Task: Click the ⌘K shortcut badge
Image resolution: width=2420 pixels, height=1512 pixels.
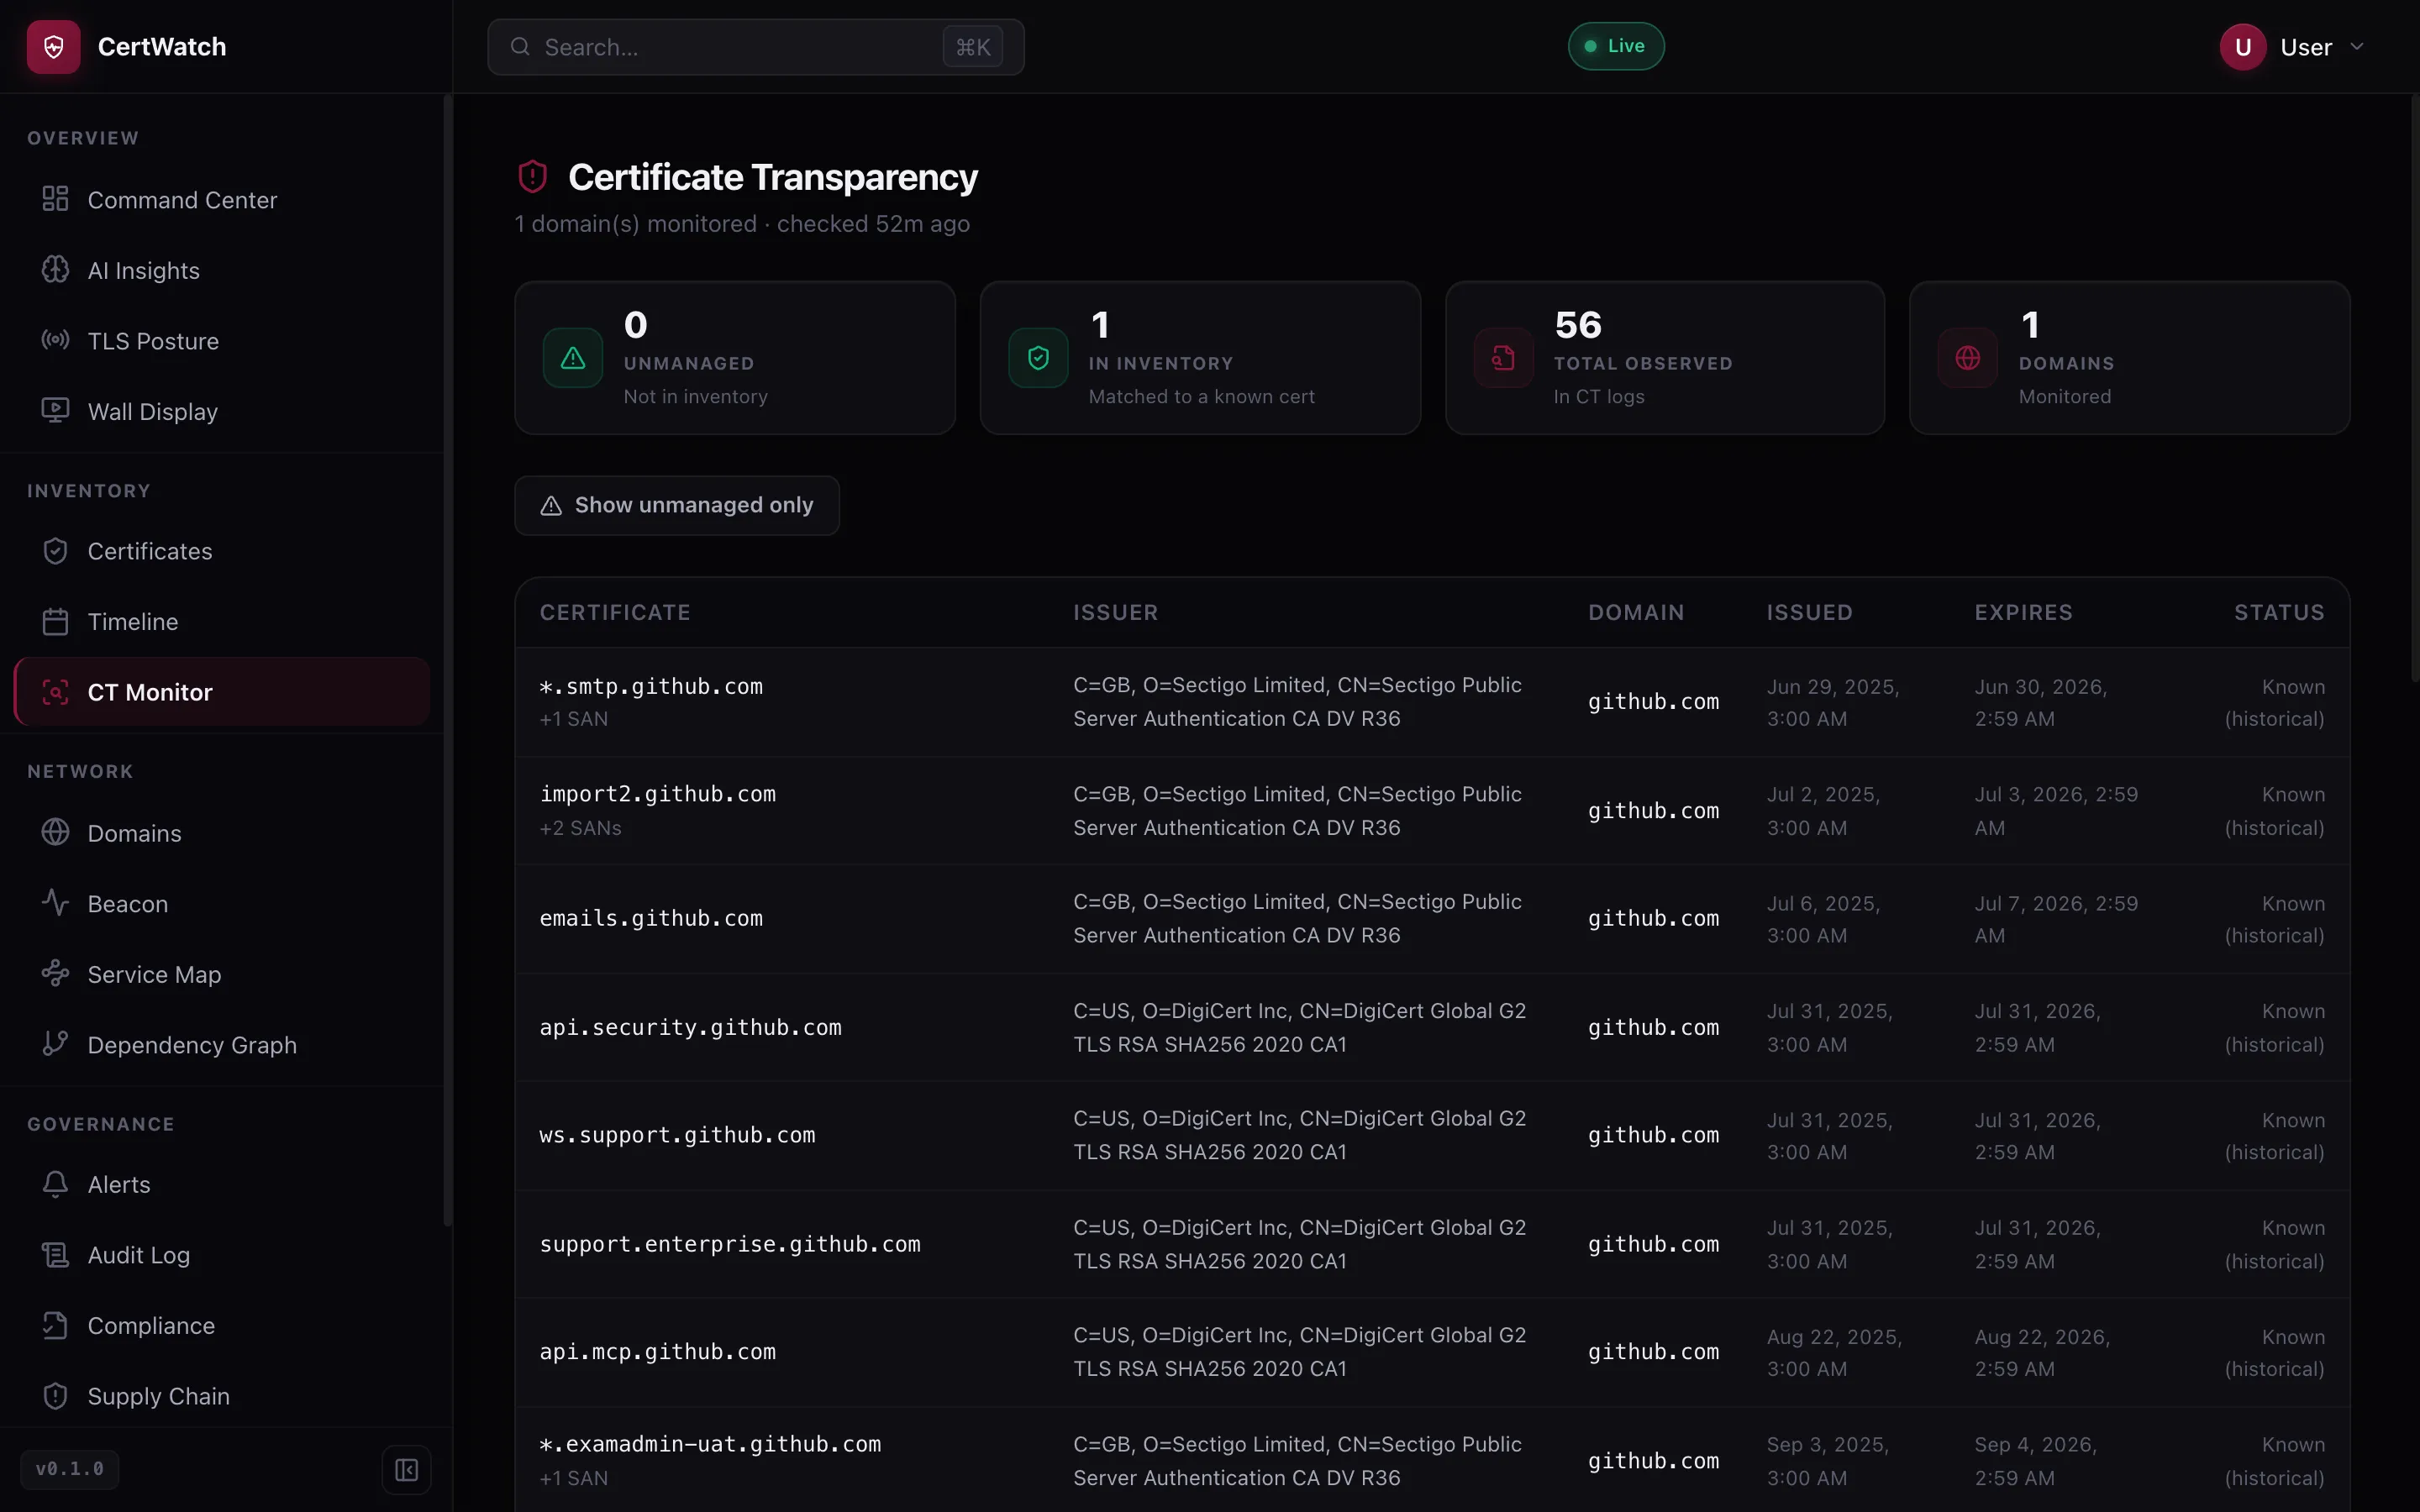Action: click(x=973, y=47)
